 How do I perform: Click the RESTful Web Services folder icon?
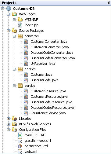click(14, 124)
